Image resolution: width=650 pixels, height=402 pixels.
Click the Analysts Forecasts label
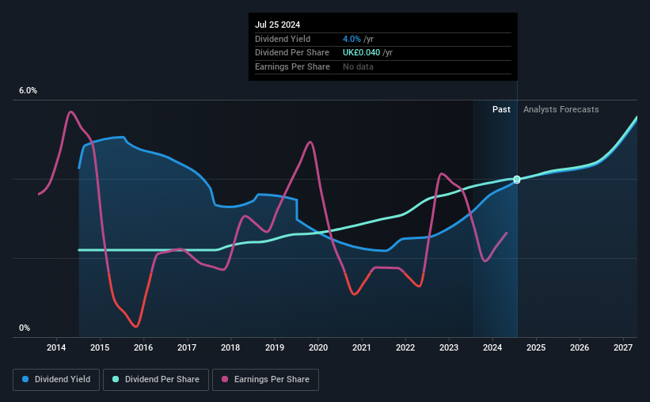click(x=561, y=109)
